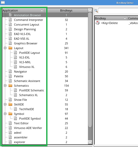Click the application list scroll-down arrow
The height and width of the screenshot is (147, 138).
[x=90, y=142]
